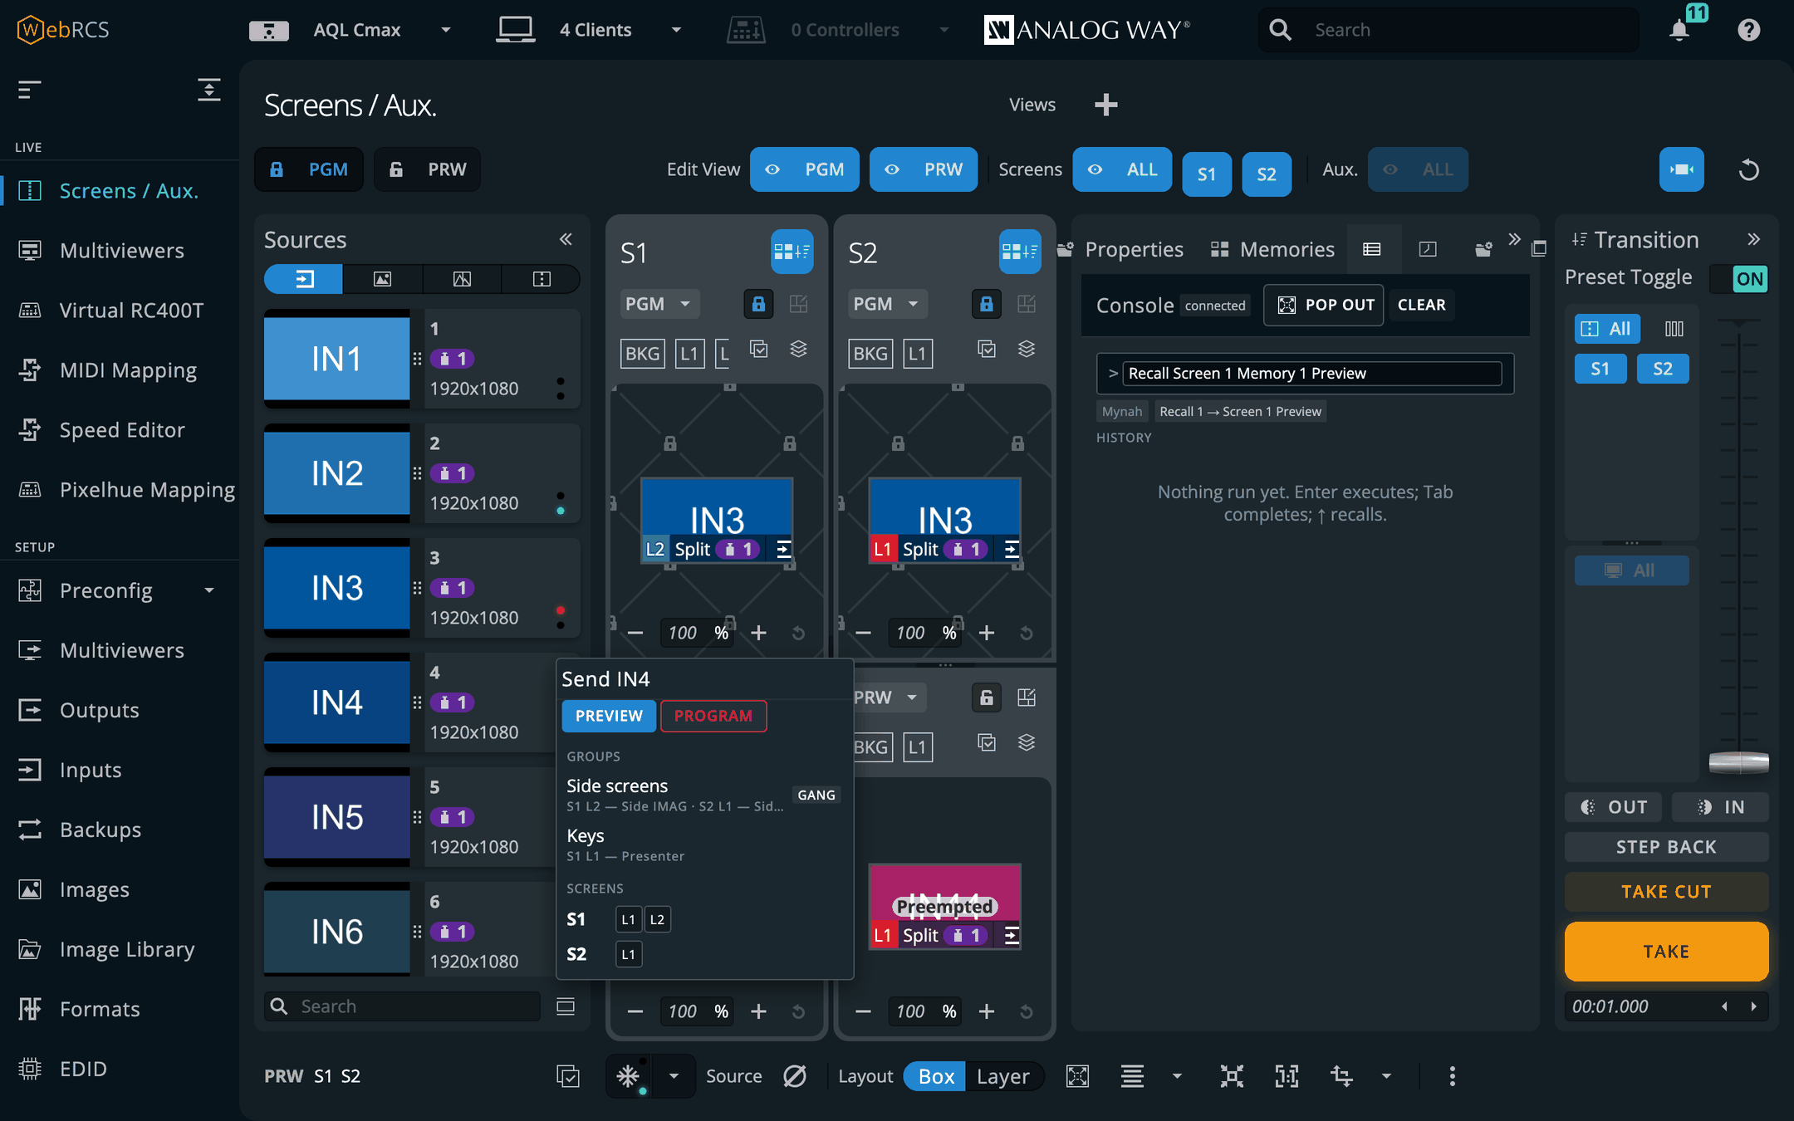Click the S1 PGM layers stack icon

798,350
